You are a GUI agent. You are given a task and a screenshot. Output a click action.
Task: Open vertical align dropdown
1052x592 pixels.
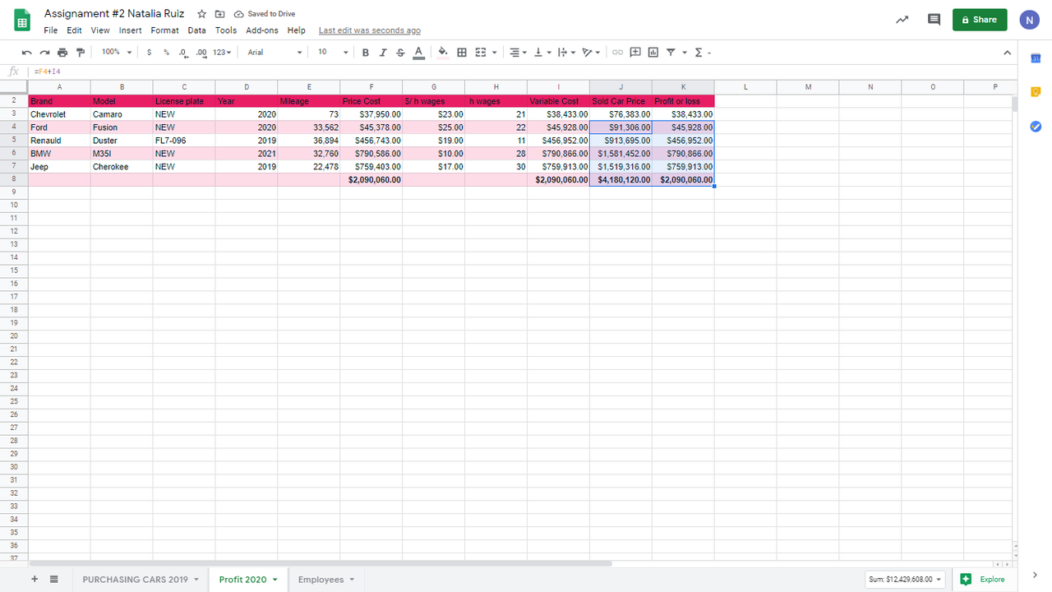pyautogui.click(x=542, y=52)
